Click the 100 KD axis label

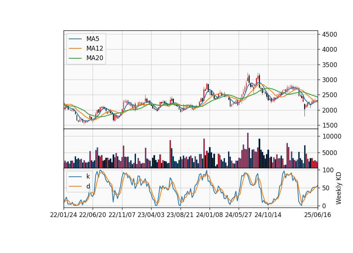(328, 170)
